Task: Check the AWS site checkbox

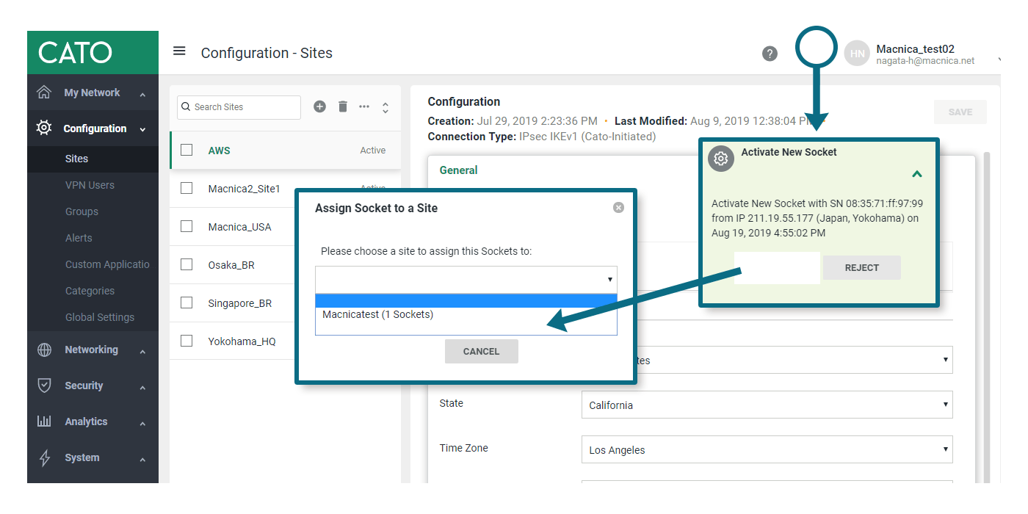Action: coord(187,150)
